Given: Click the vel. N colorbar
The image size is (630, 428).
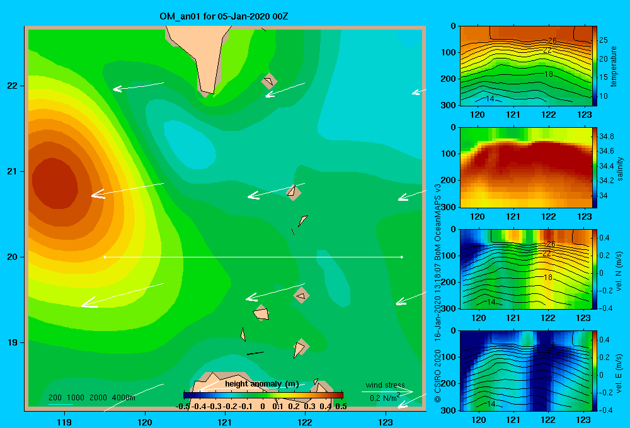Looking at the screenshot, I should click(x=595, y=269).
